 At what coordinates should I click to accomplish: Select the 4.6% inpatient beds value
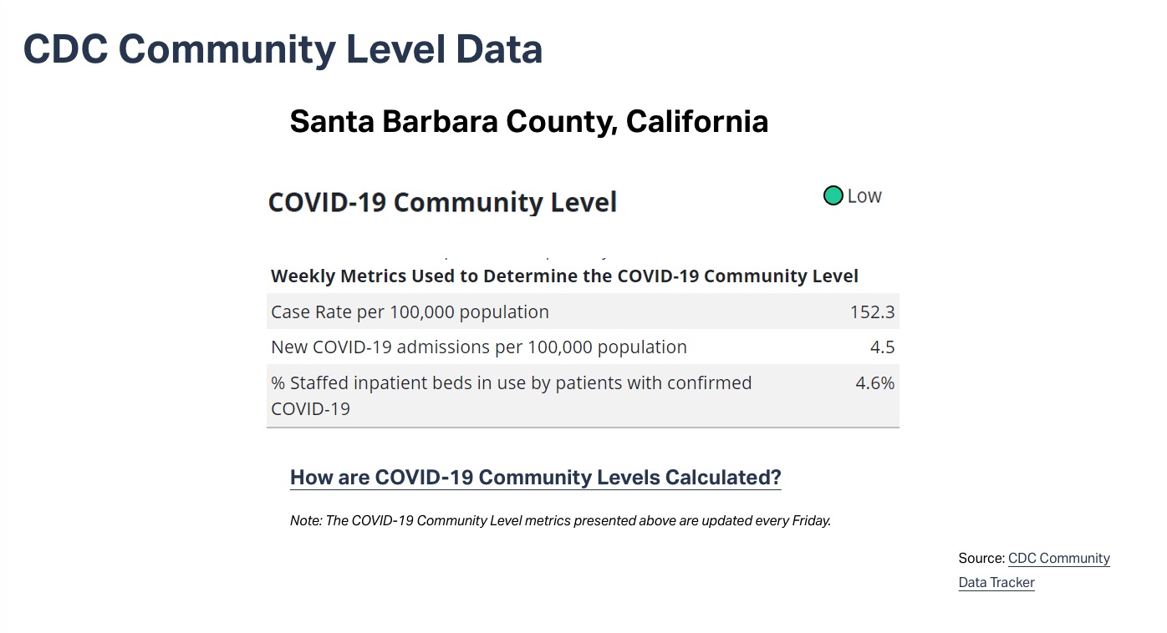[874, 382]
